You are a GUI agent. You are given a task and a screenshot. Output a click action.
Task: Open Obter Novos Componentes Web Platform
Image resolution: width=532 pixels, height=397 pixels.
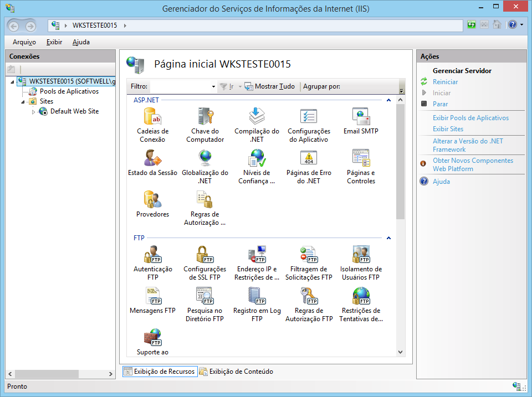[x=472, y=164]
